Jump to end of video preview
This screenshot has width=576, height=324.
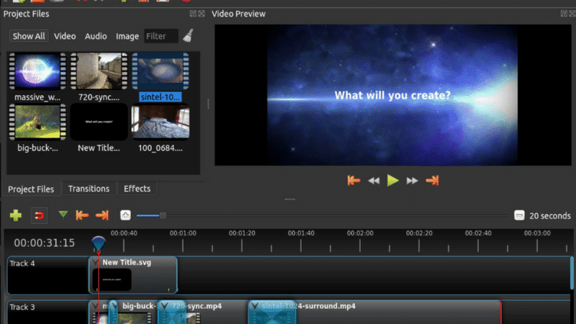(433, 181)
